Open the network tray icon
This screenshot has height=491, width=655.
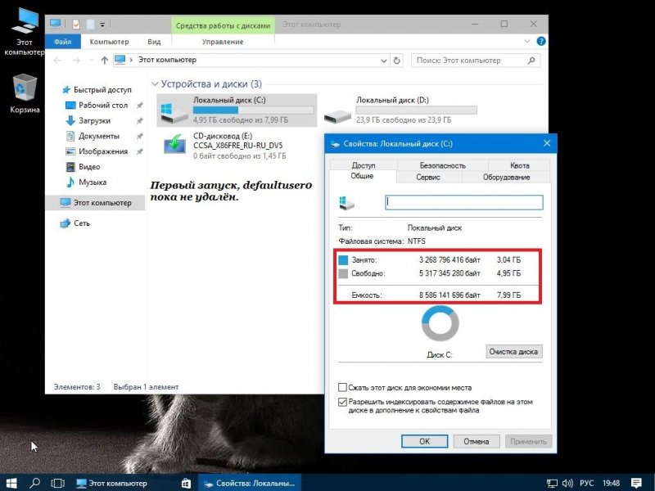tap(552, 484)
